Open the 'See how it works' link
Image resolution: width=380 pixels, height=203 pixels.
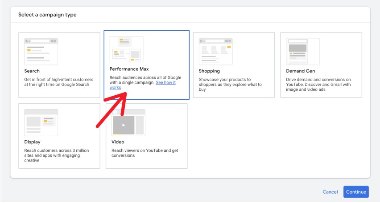click(x=165, y=82)
